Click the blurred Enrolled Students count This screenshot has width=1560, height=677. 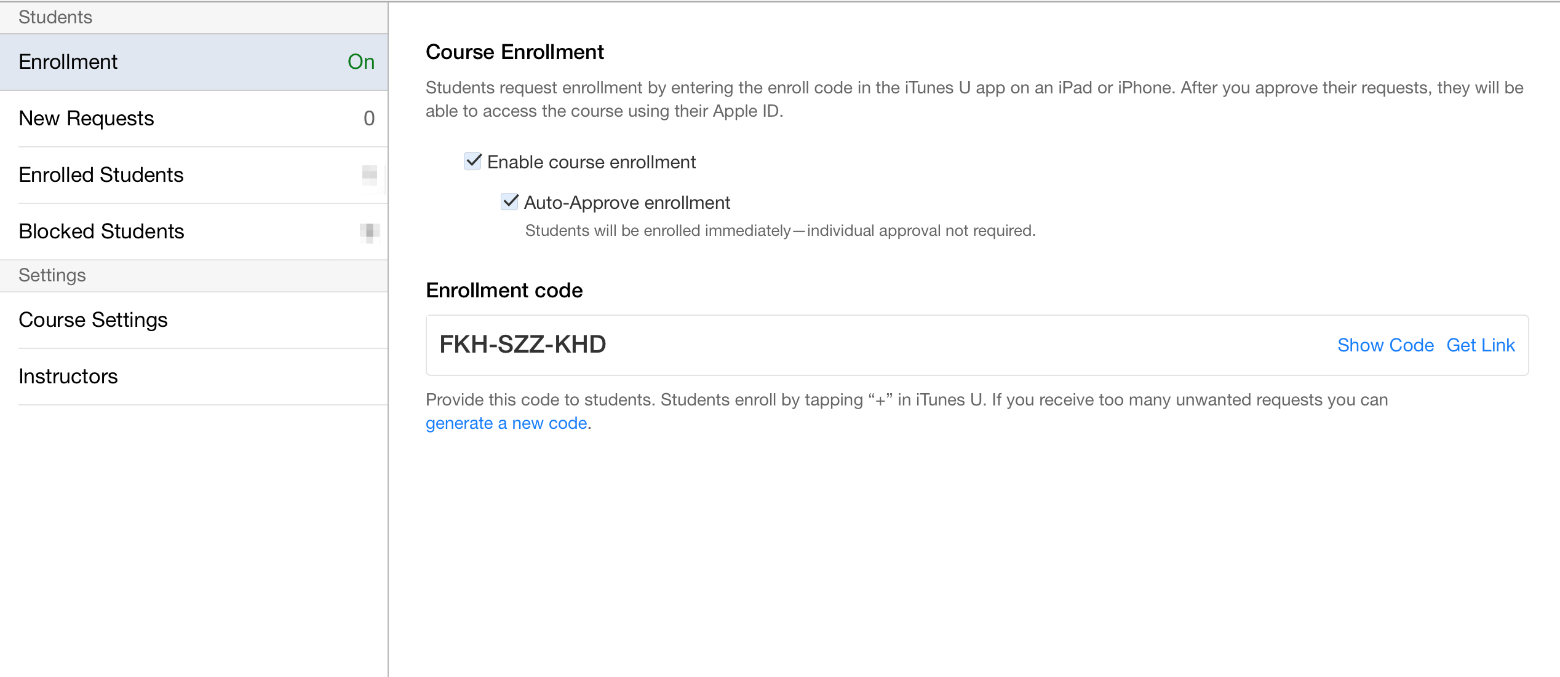[x=370, y=175]
